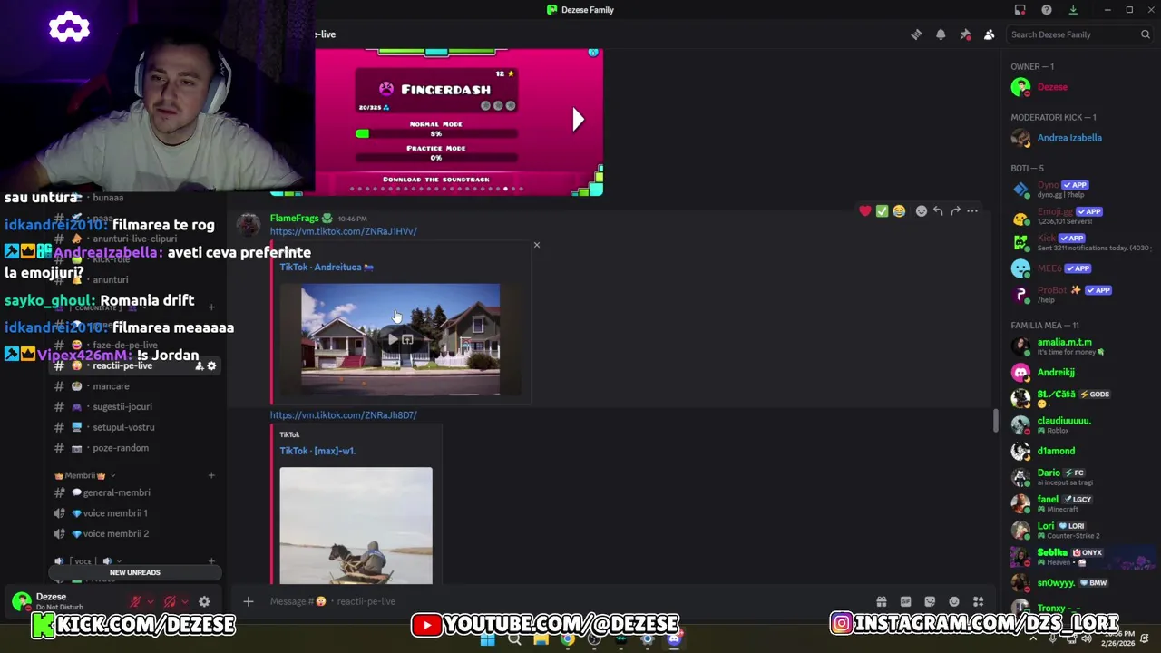Open the mancare channel

pos(111,386)
